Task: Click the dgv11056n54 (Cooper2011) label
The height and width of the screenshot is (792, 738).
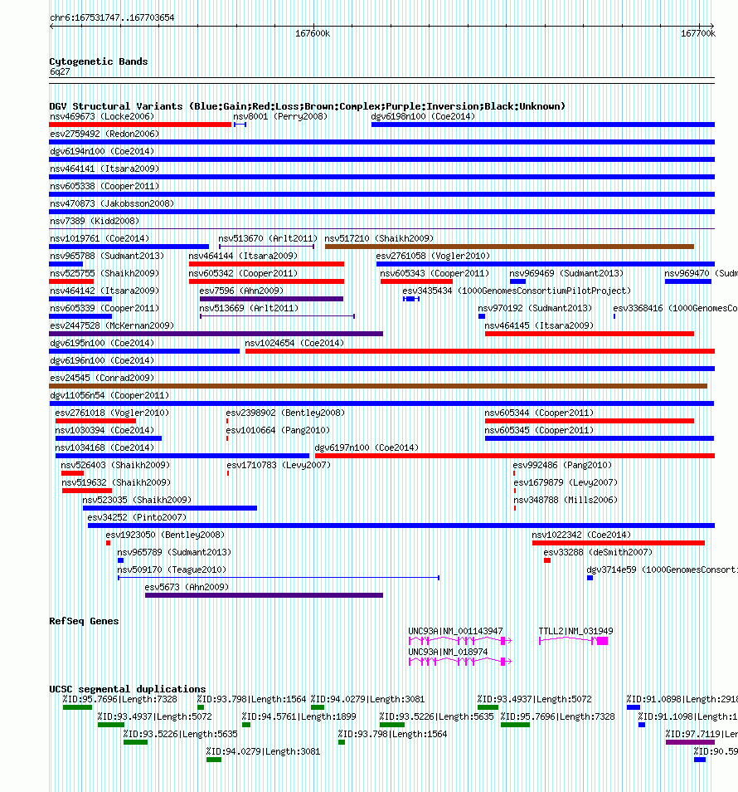Action: point(109,395)
